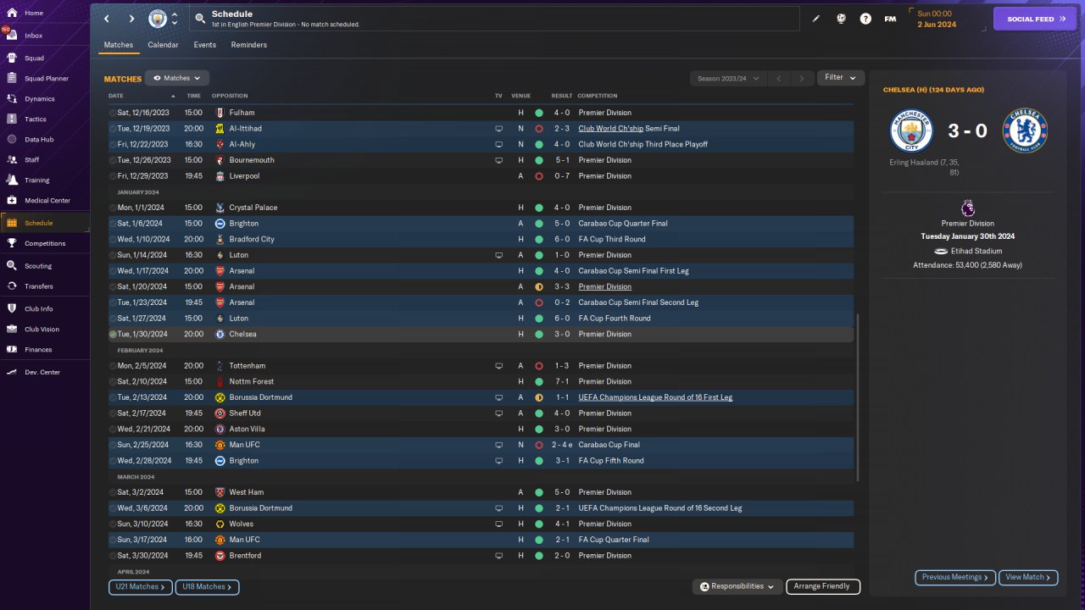Open the Club World Ch'ship Semi Final link

point(629,129)
